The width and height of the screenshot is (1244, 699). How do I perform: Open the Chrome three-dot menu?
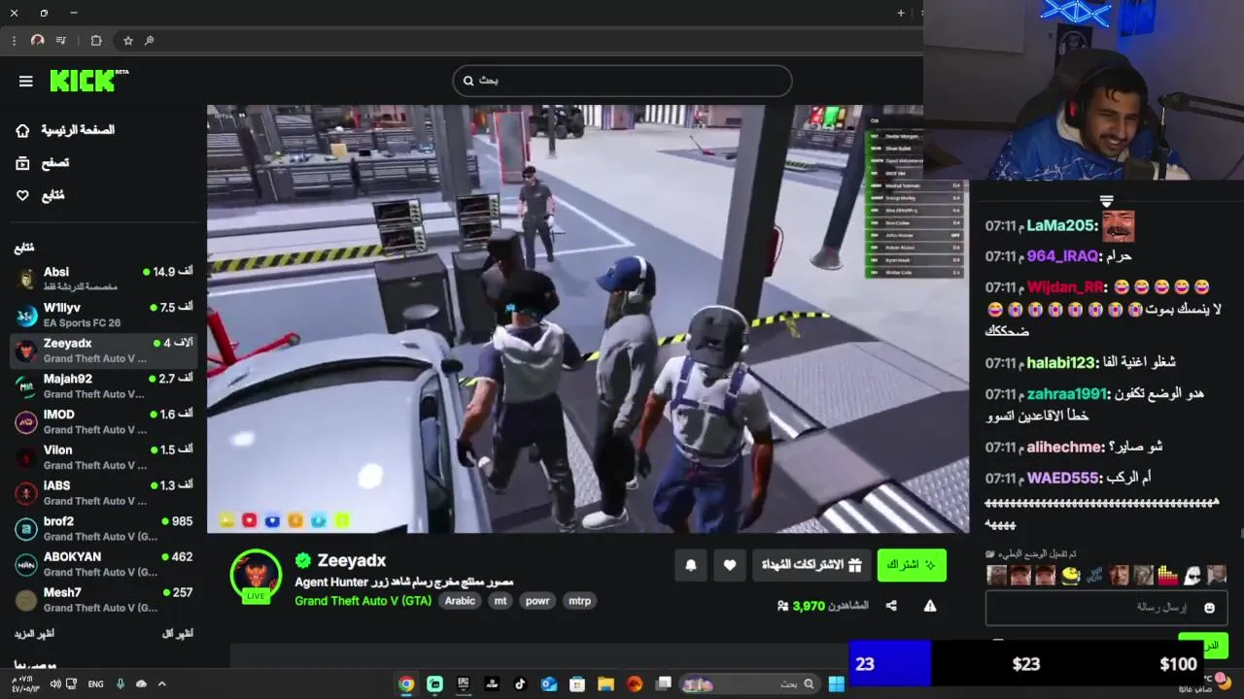[14, 41]
